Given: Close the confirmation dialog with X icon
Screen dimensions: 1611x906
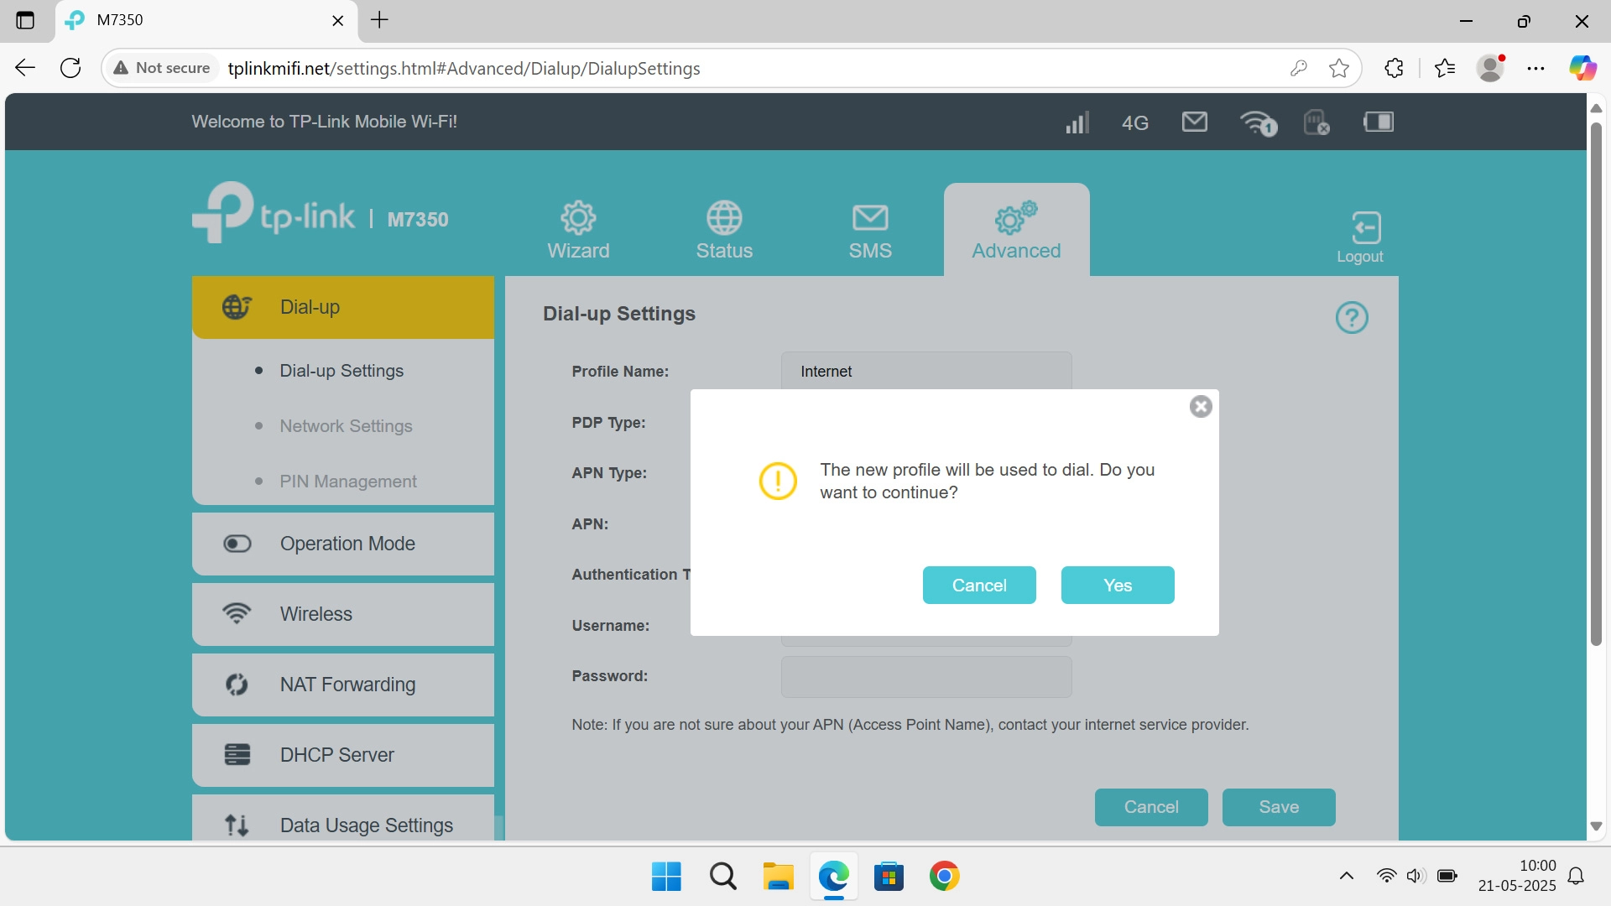Looking at the screenshot, I should [1201, 407].
